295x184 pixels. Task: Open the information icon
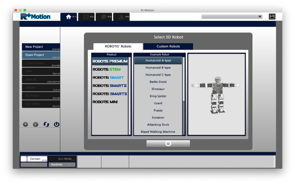click(x=36, y=124)
